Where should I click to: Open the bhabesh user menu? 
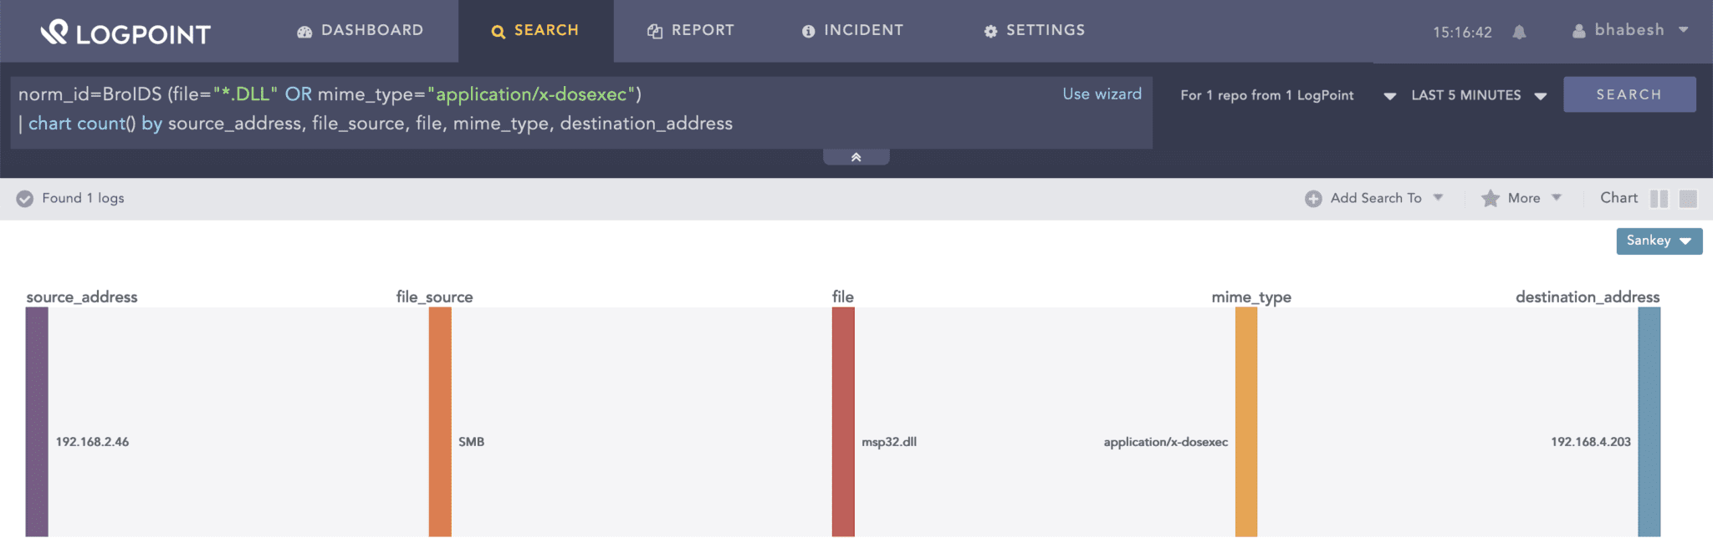1630,30
